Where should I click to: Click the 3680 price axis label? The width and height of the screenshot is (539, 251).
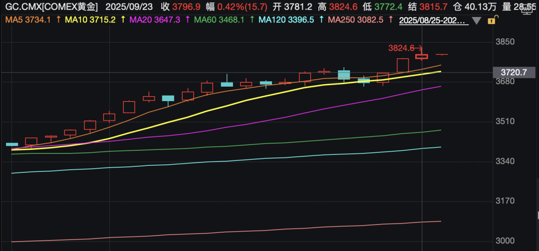point(505,82)
